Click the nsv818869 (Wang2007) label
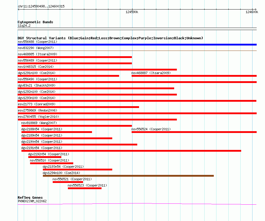 click(x=39, y=123)
